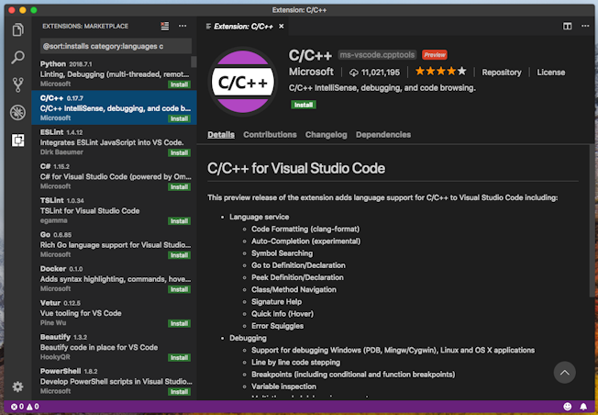Install the C# extension
Viewport: 598px width, 415px height.
point(179,186)
